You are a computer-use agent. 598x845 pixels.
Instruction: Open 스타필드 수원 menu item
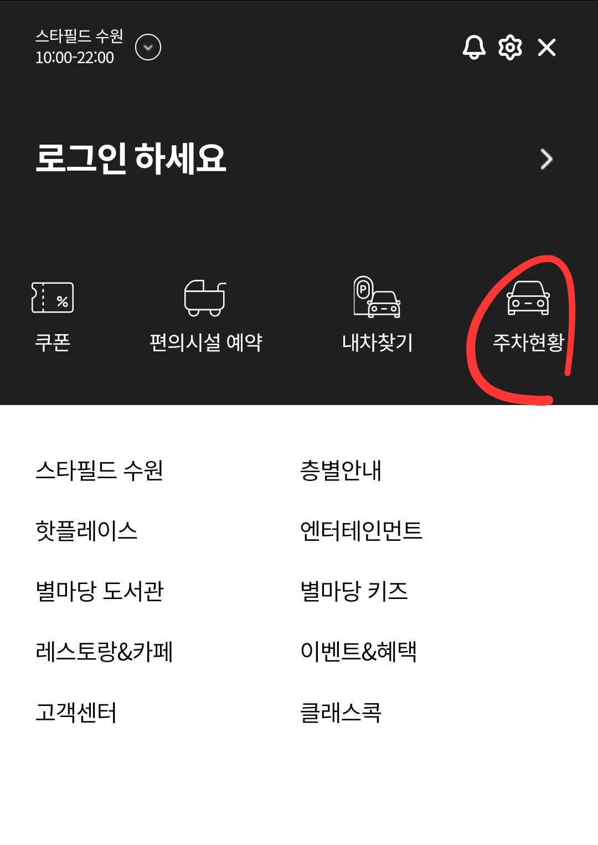coord(99,470)
